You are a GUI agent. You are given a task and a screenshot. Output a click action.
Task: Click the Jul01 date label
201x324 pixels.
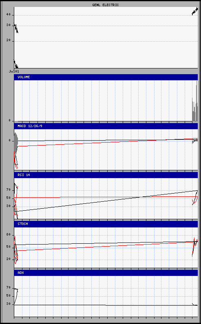pyautogui.click(x=14, y=71)
